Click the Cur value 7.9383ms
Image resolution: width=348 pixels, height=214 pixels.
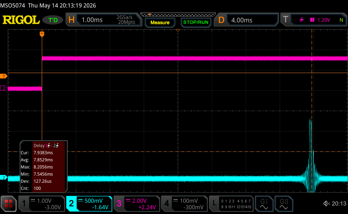[43, 153]
